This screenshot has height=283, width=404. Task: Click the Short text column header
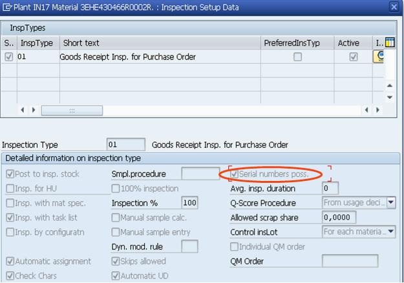tap(160, 43)
